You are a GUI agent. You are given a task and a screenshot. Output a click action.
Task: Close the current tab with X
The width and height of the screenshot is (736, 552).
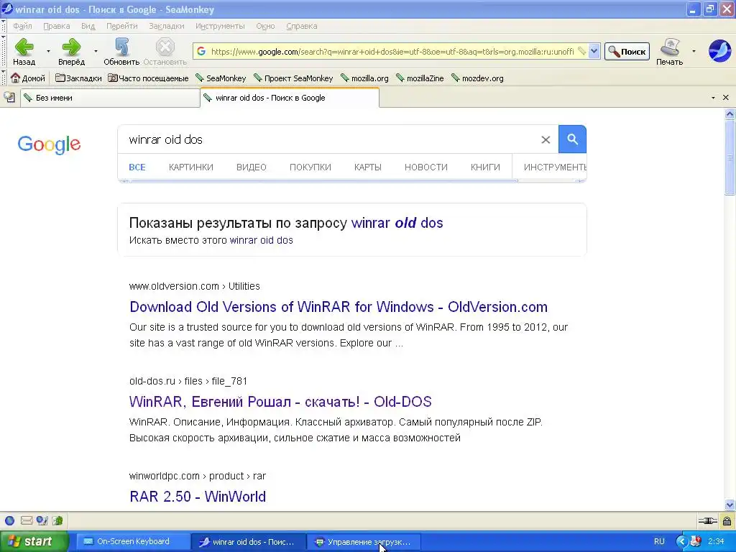coord(726,98)
